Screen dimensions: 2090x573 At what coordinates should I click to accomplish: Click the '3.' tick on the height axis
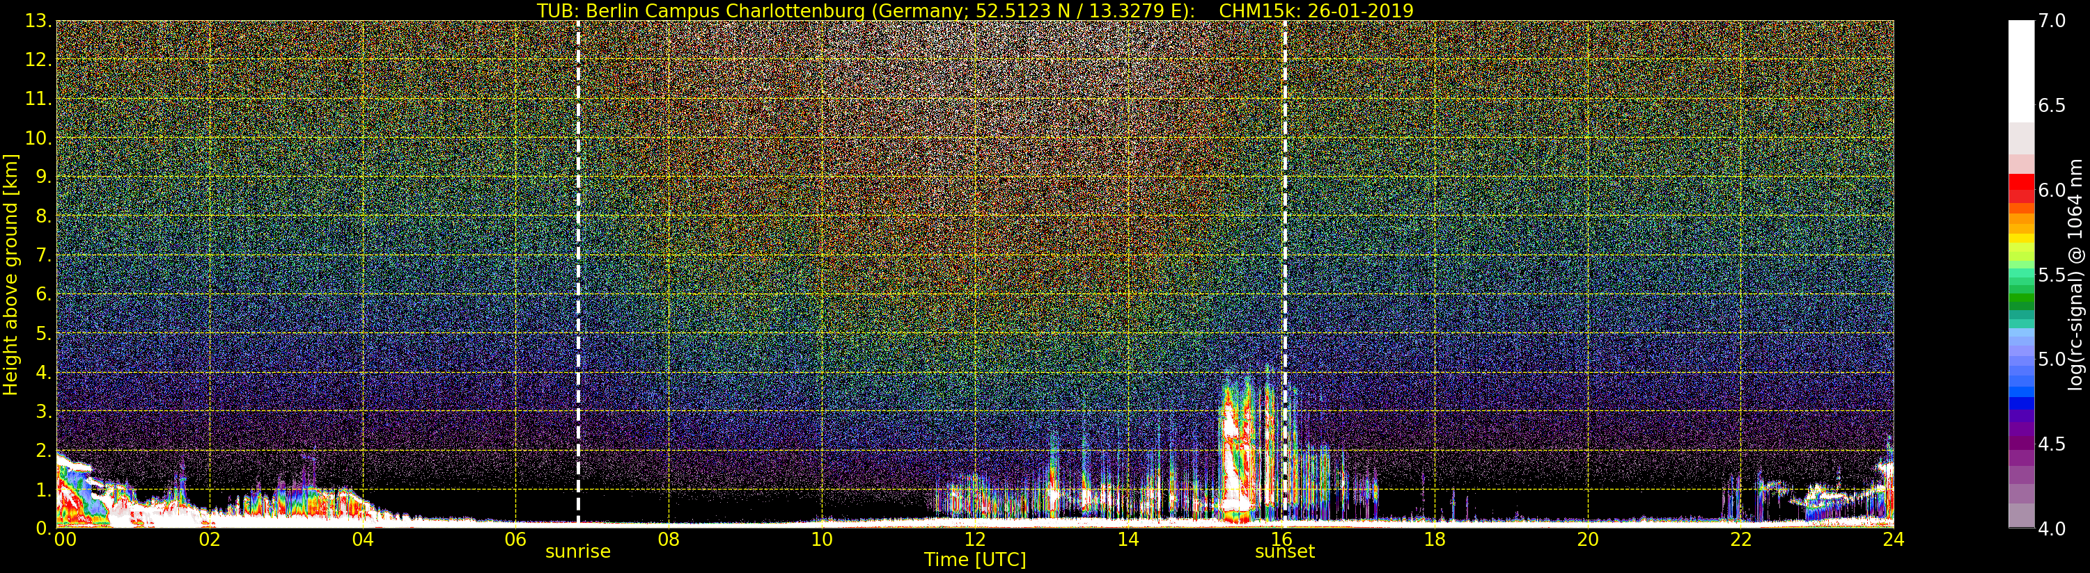[43, 411]
